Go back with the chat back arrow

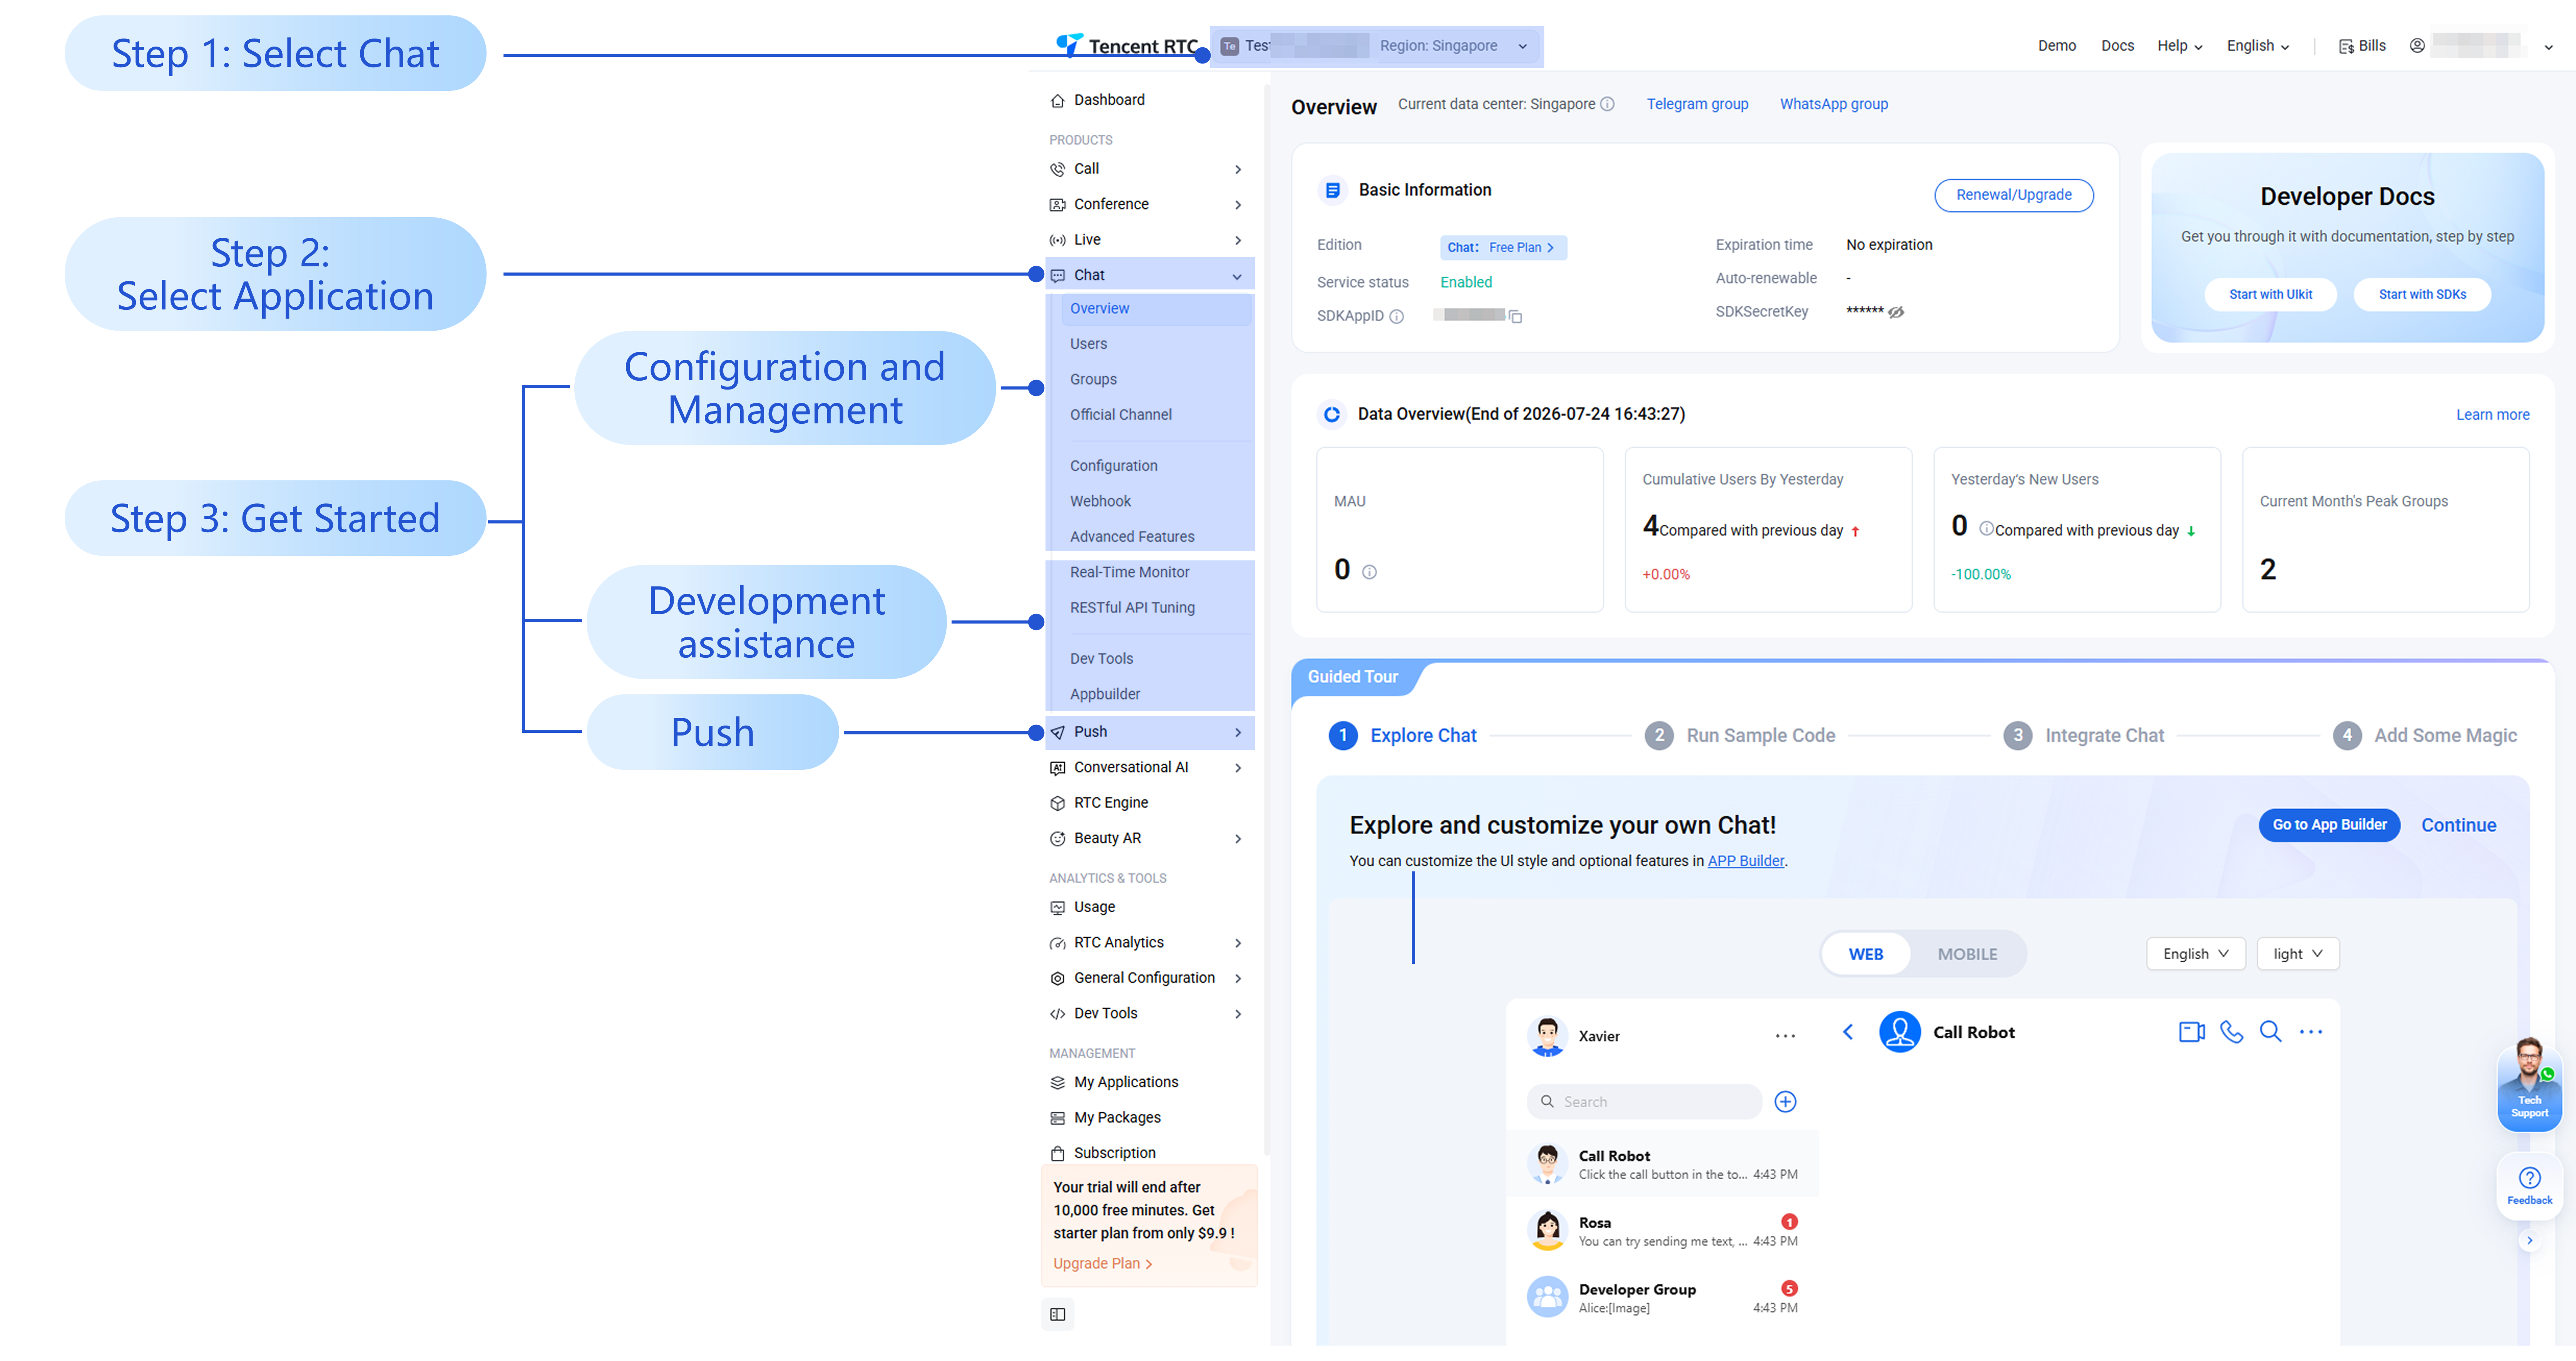(1848, 1032)
